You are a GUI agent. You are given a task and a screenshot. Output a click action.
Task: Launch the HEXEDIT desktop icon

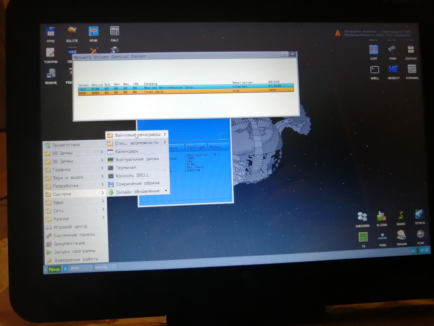pos(393,70)
